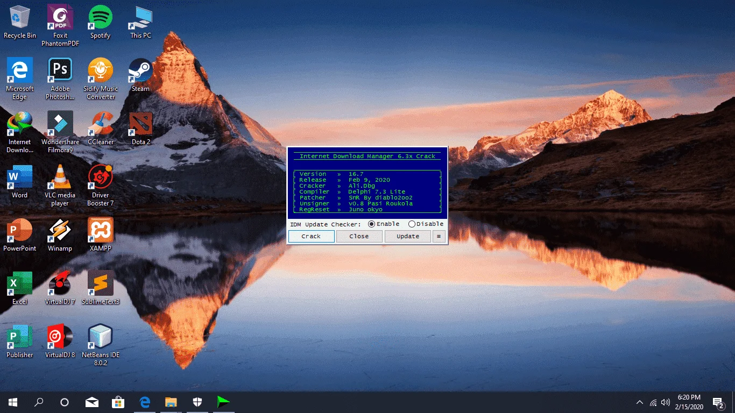The height and width of the screenshot is (413, 735).
Task: Select the Adobe Photoshop desktop shortcut
Action: pos(60,79)
